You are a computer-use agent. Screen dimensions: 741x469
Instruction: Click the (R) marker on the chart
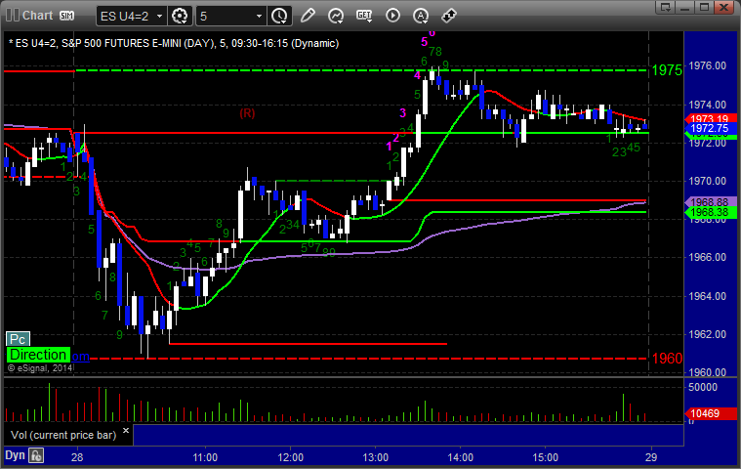[x=247, y=113]
